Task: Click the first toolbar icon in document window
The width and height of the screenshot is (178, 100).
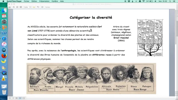Action: (10, 7)
